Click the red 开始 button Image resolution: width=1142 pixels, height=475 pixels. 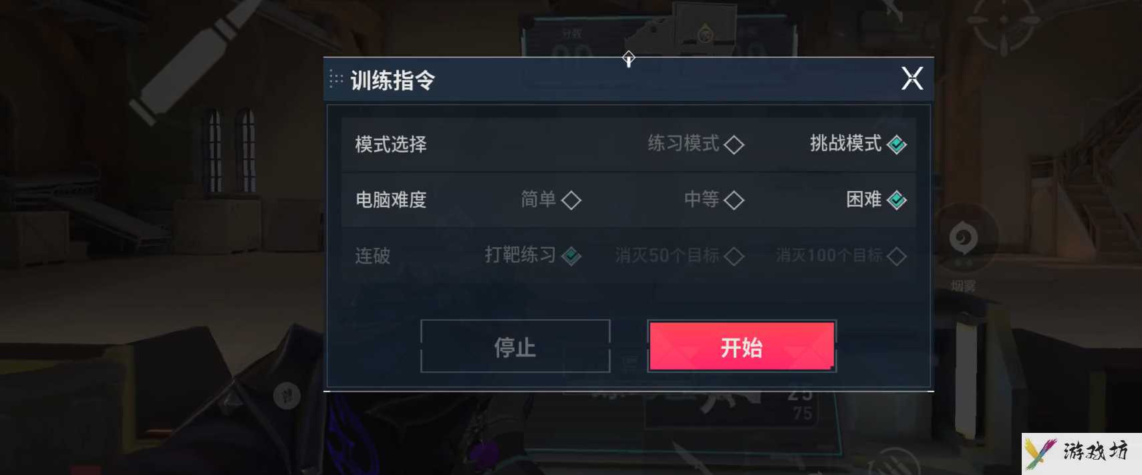(742, 346)
